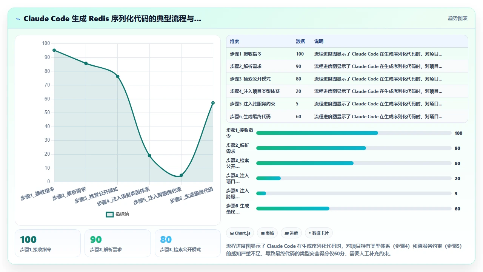This screenshot has height=272, width=483.
Task: Click the 步骤3 progress bar
Action: [x=354, y=163]
